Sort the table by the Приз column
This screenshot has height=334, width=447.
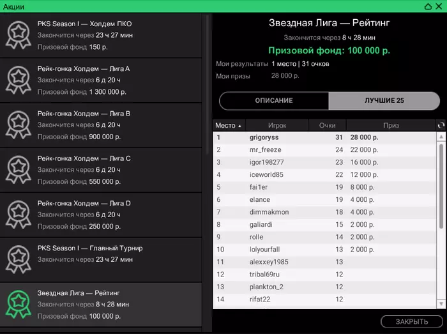pos(391,125)
